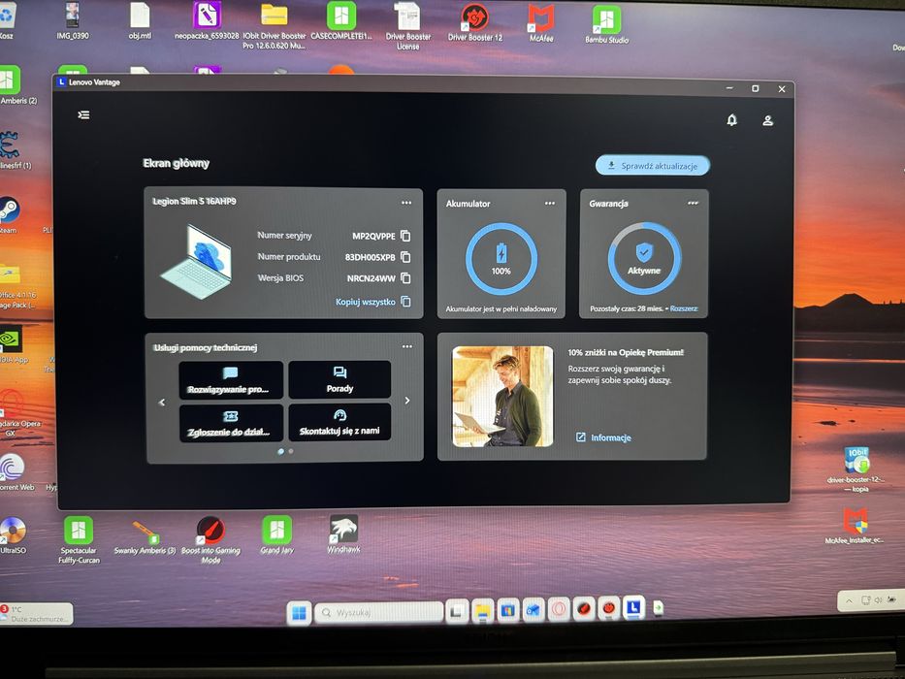Launch Boost into Gaming Mode shortcut
The image size is (905, 679).
tap(210, 540)
